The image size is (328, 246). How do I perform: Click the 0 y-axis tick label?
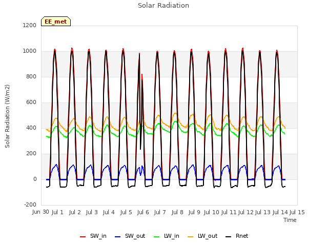35,179
